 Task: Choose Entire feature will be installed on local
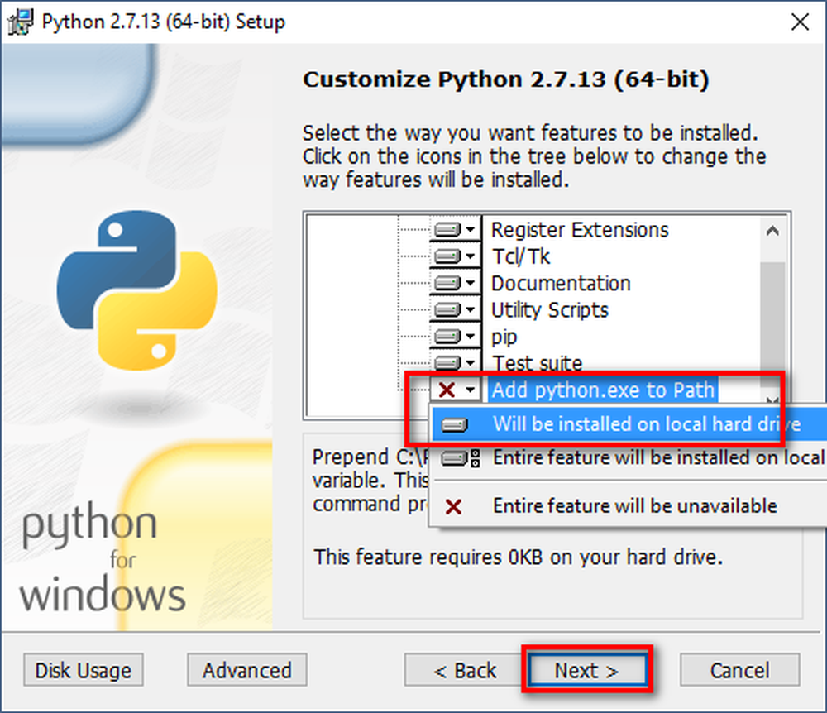[629, 457]
